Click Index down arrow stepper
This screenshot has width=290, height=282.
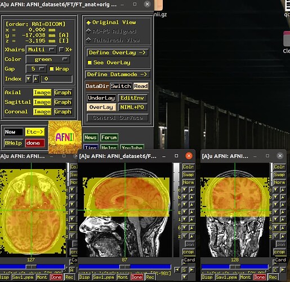(x=28, y=79)
